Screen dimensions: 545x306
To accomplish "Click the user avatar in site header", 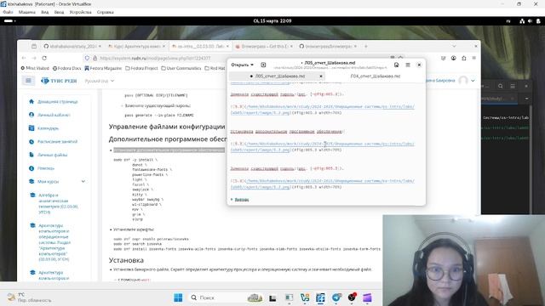I will 463,81.
